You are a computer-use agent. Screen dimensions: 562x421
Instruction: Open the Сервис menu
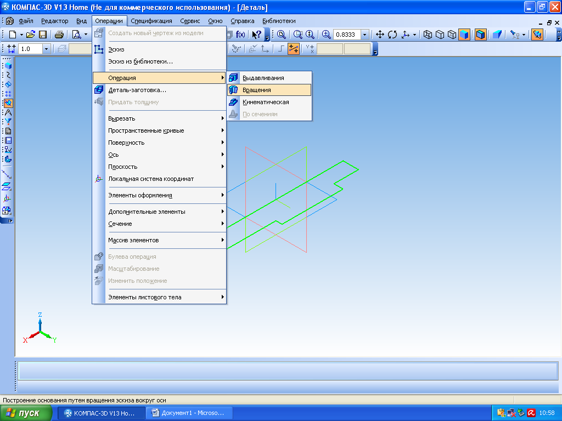click(190, 21)
